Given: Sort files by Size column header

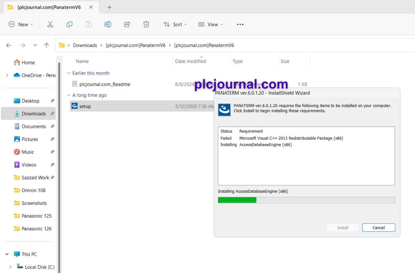Looking at the screenshot, I should [x=285, y=61].
